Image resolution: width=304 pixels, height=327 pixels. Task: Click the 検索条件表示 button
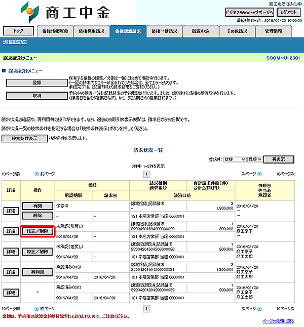(25, 139)
